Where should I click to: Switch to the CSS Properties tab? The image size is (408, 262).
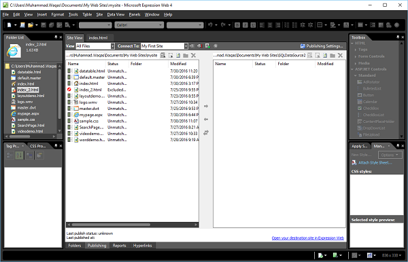pyautogui.click(x=37, y=146)
